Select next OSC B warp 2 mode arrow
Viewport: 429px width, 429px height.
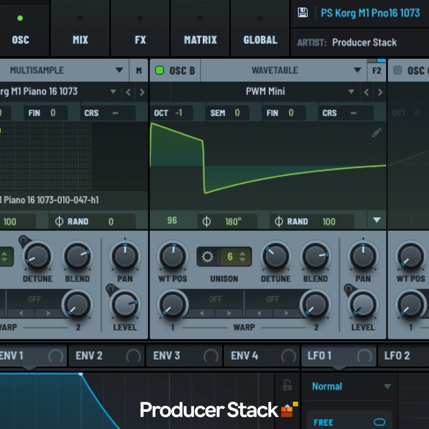point(286,313)
